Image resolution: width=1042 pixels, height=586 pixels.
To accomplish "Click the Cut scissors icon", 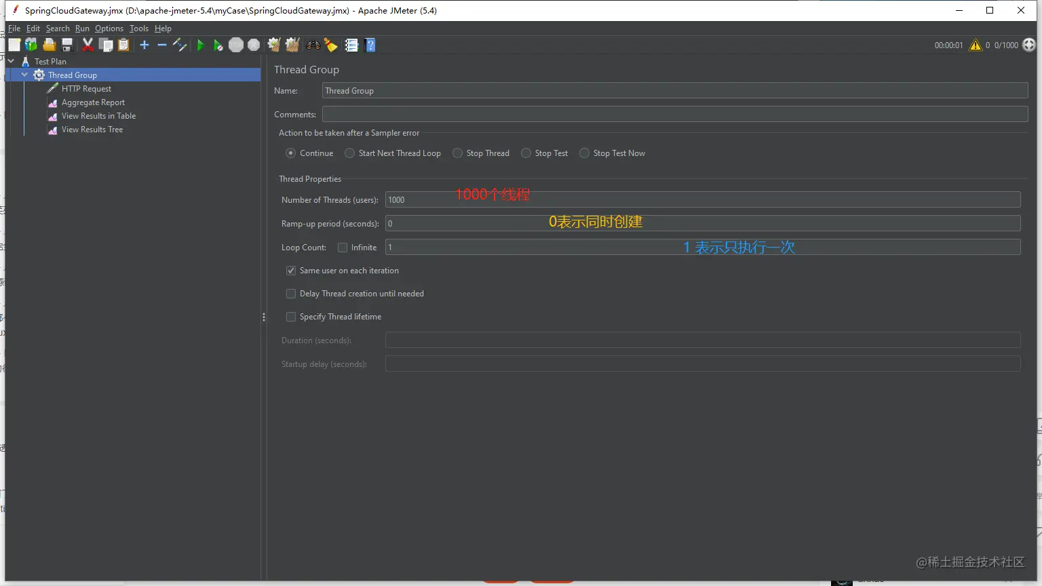I will coord(88,45).
